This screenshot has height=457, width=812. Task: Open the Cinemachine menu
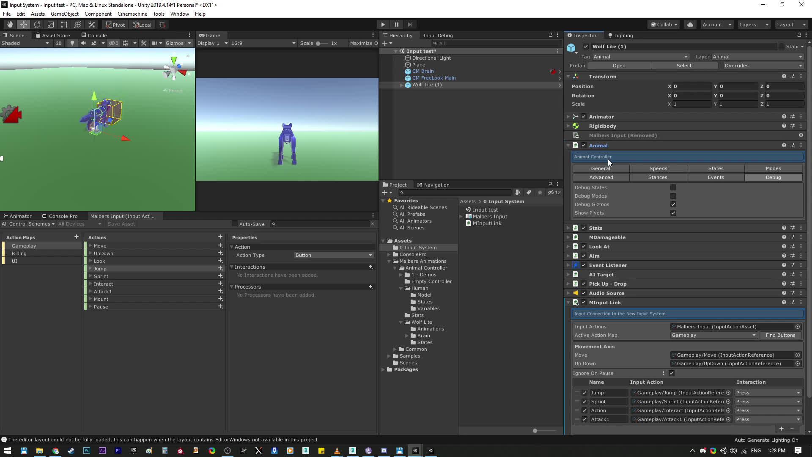pyautogui.click(x=132, y=14)
